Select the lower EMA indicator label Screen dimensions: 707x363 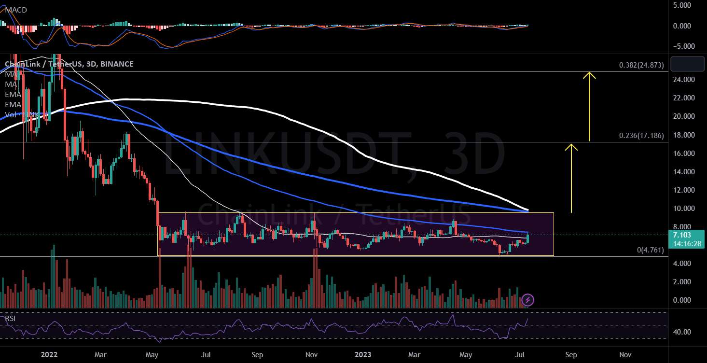tap(13, 105)
